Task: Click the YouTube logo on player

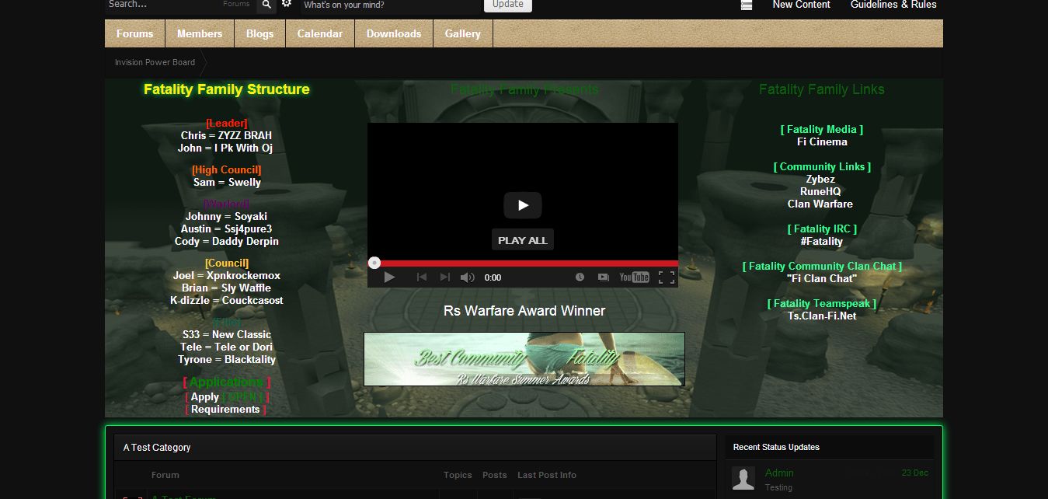Action: 634,277
